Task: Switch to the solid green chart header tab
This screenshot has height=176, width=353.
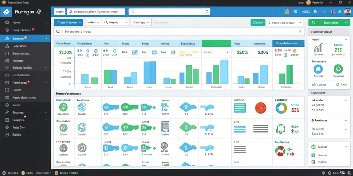Action: 216,43
